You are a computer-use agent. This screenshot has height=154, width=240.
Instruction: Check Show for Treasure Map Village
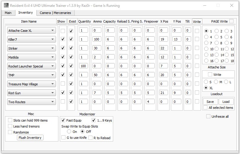coord(63,84)
